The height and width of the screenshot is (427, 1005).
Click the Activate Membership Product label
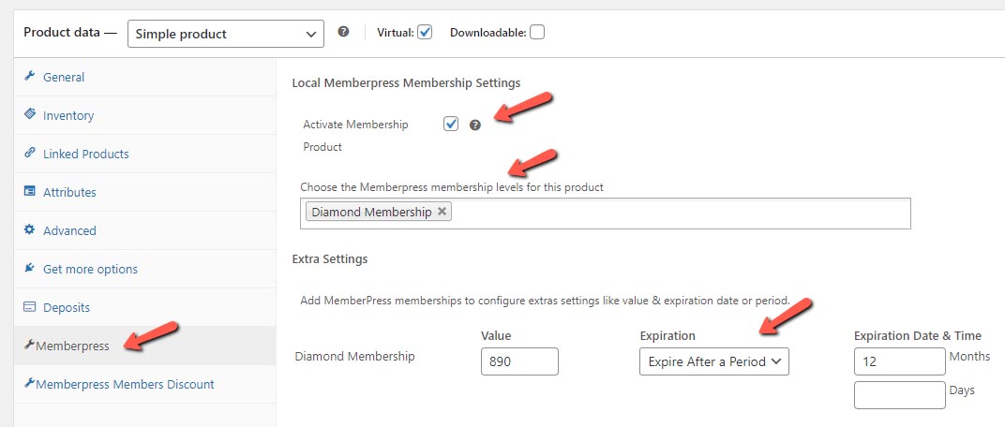coord(355,135)
